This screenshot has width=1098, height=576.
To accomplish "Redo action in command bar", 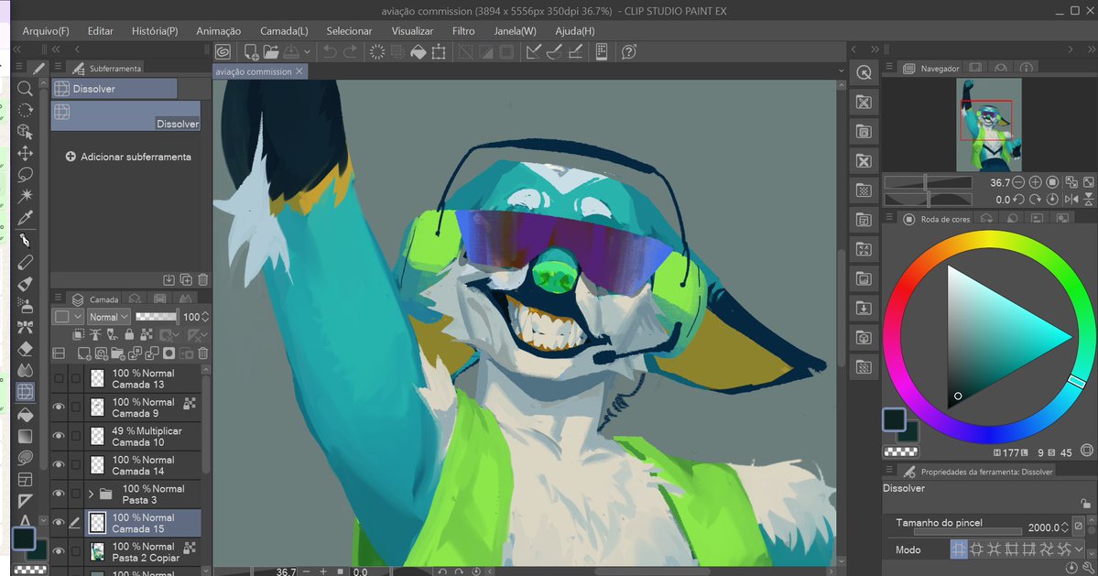I will click(x=350, y=52).
